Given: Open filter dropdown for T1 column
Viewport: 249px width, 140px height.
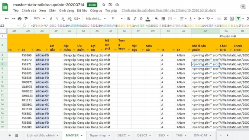Looking at the screenshot, I should [x=174, y=50].
